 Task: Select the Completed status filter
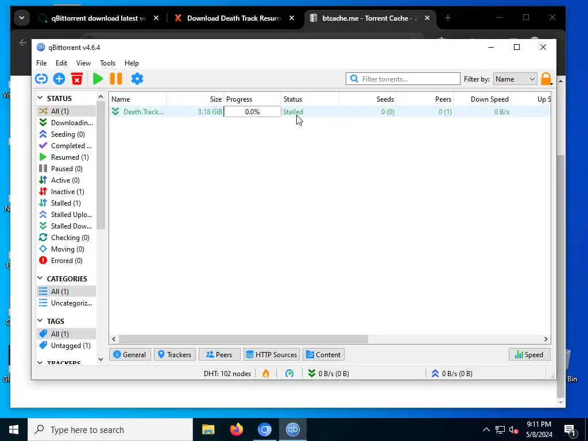67,145
